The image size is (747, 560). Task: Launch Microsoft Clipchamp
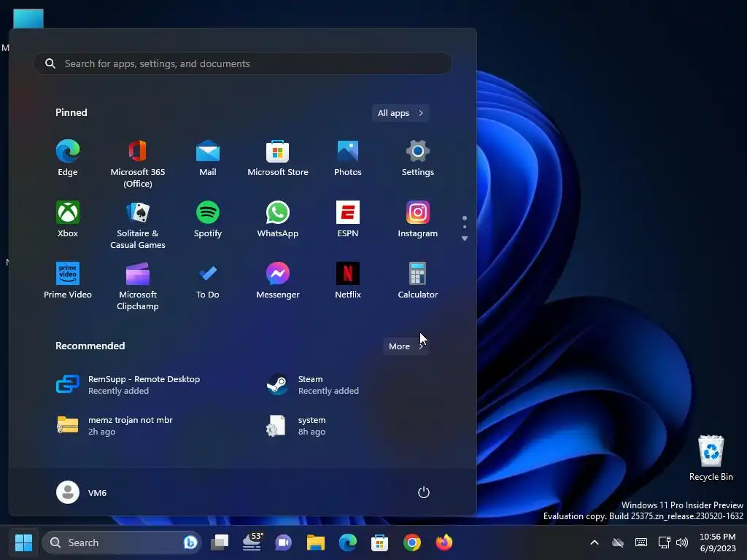pos(138,286)
